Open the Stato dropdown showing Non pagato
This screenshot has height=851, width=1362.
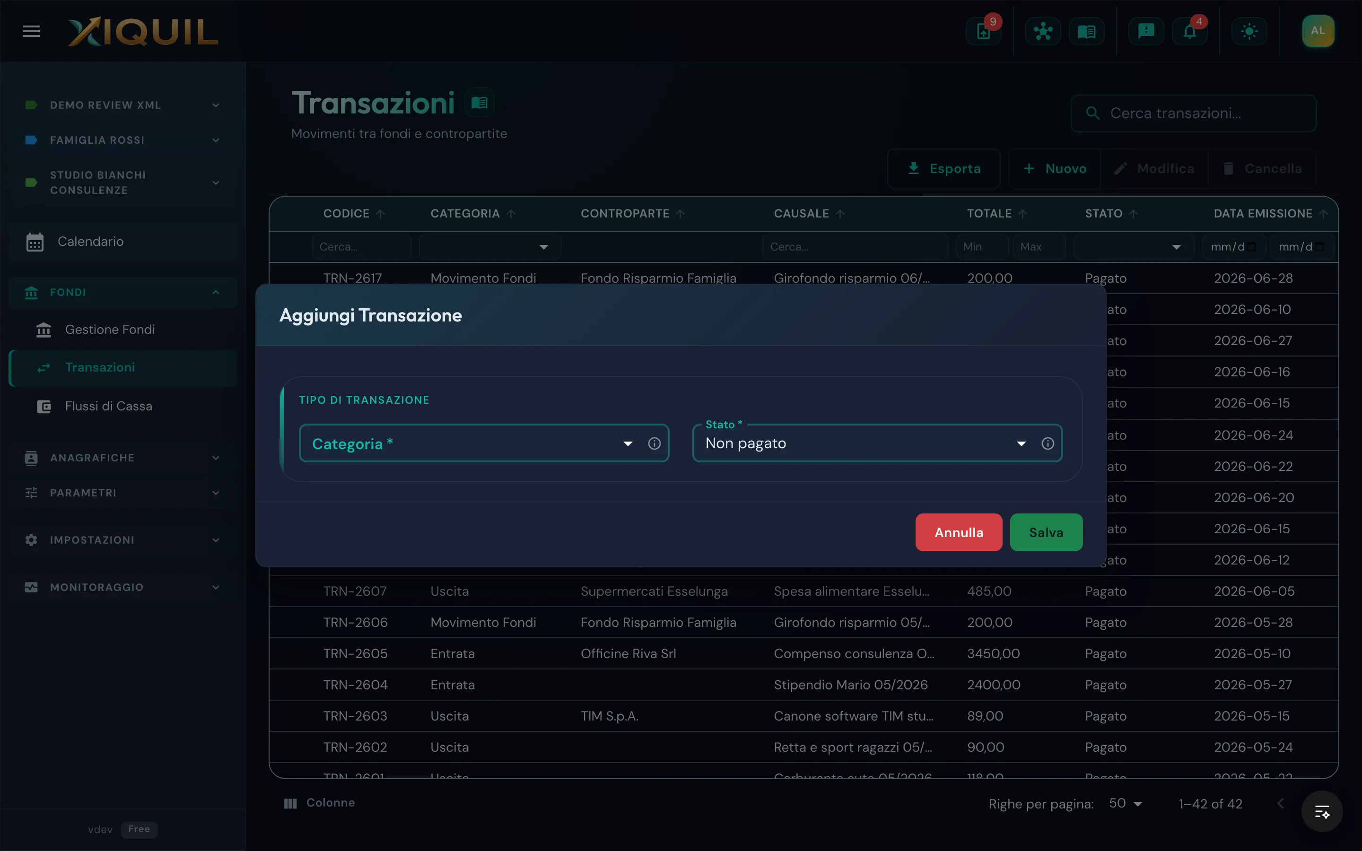(x=877, y=443)
